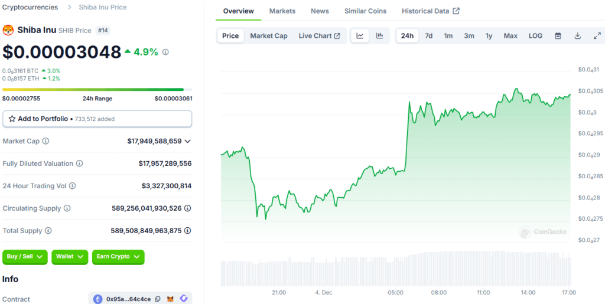The width and height of the screenshot is (605, 304).
Task: Open Earn Crypto dropdown
Action: (x=118, y=257)
